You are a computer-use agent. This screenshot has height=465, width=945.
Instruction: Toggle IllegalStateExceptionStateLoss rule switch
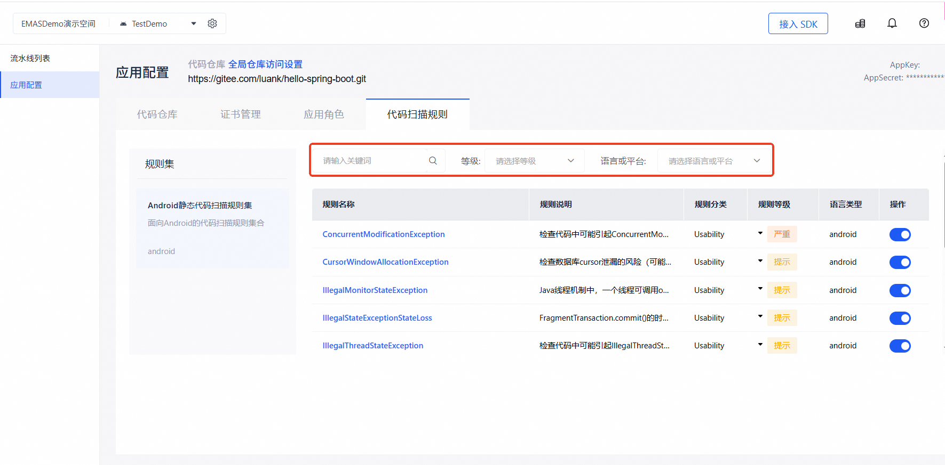pyautogui.click(x=900, y=318)
